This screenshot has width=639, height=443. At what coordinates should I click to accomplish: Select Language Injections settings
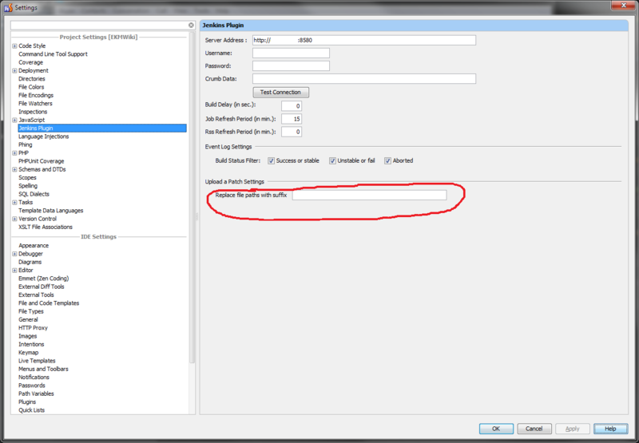44,136
